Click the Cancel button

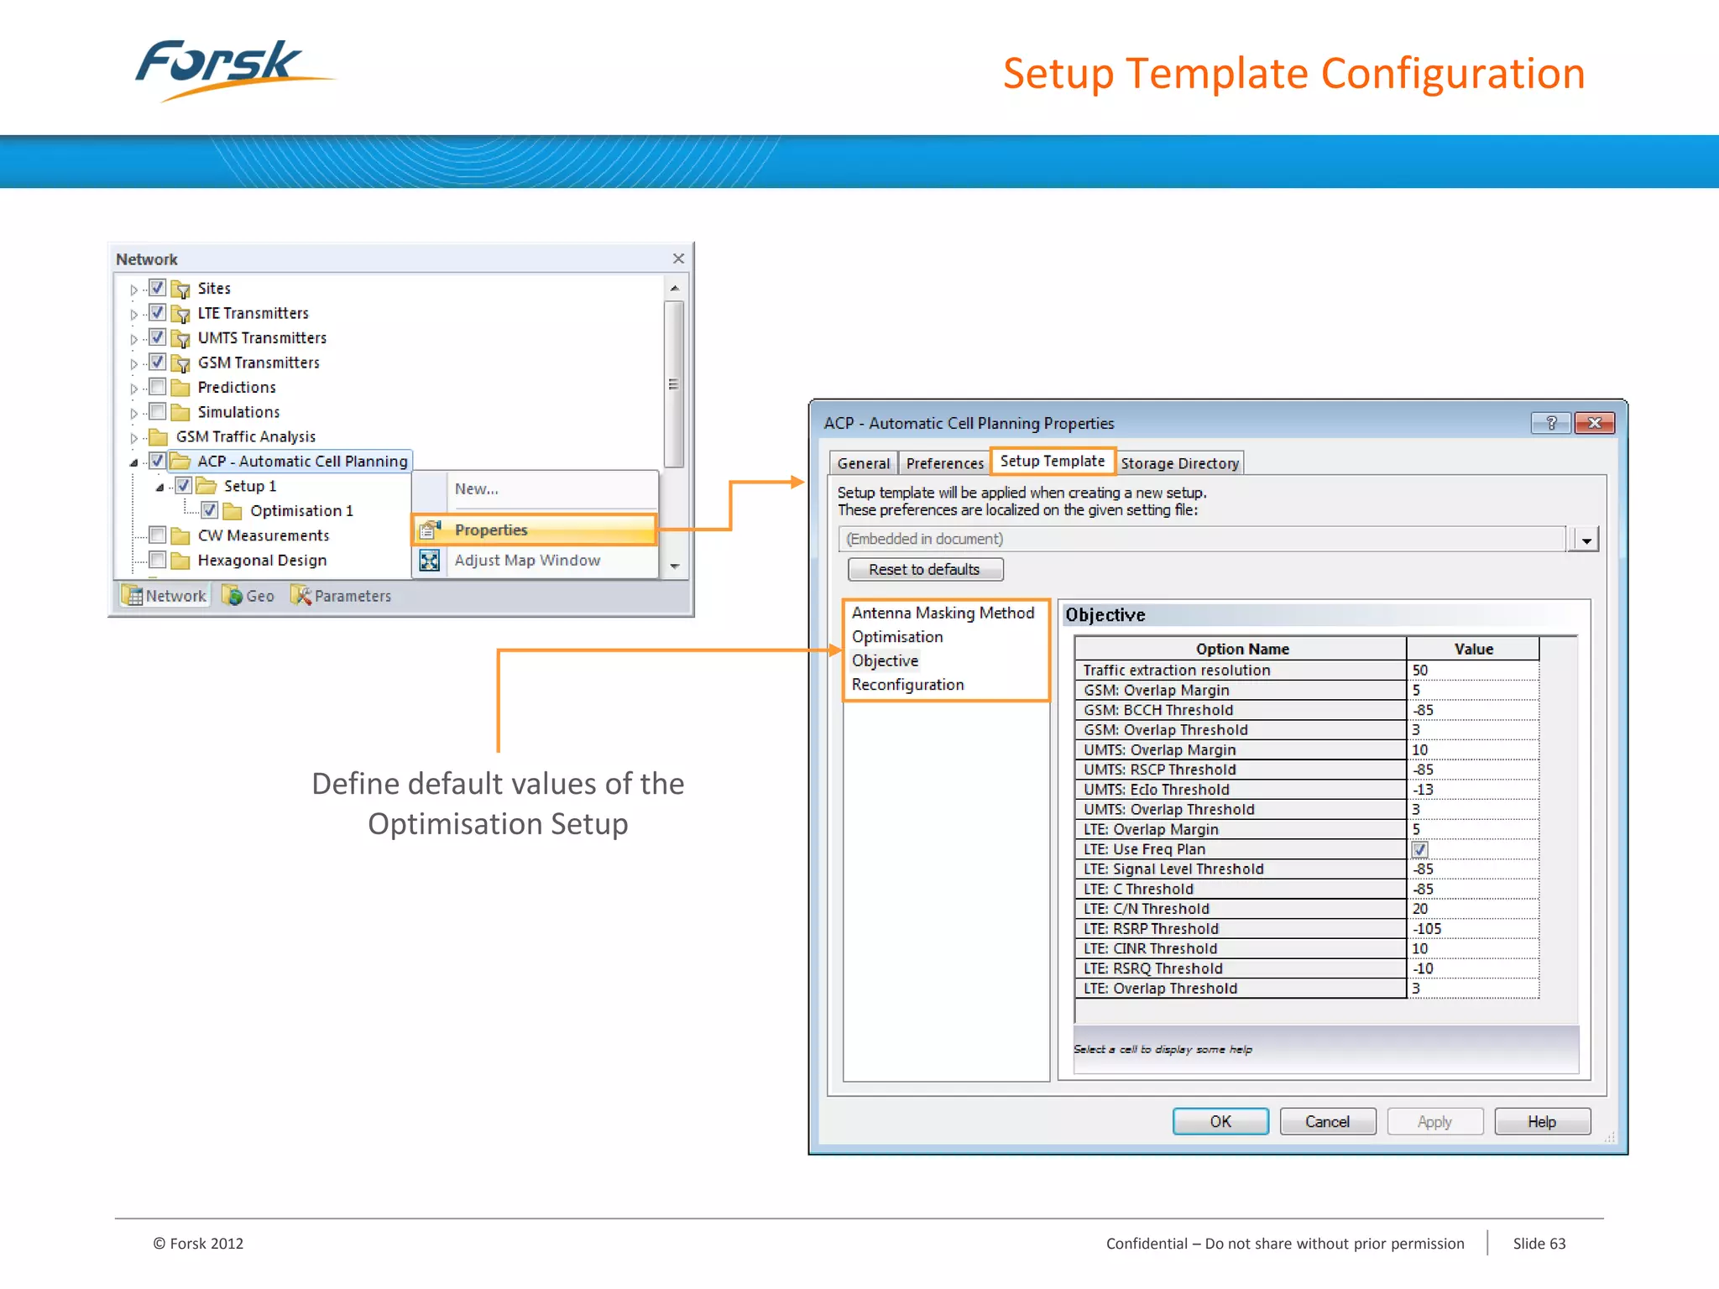(1327, 1122)
